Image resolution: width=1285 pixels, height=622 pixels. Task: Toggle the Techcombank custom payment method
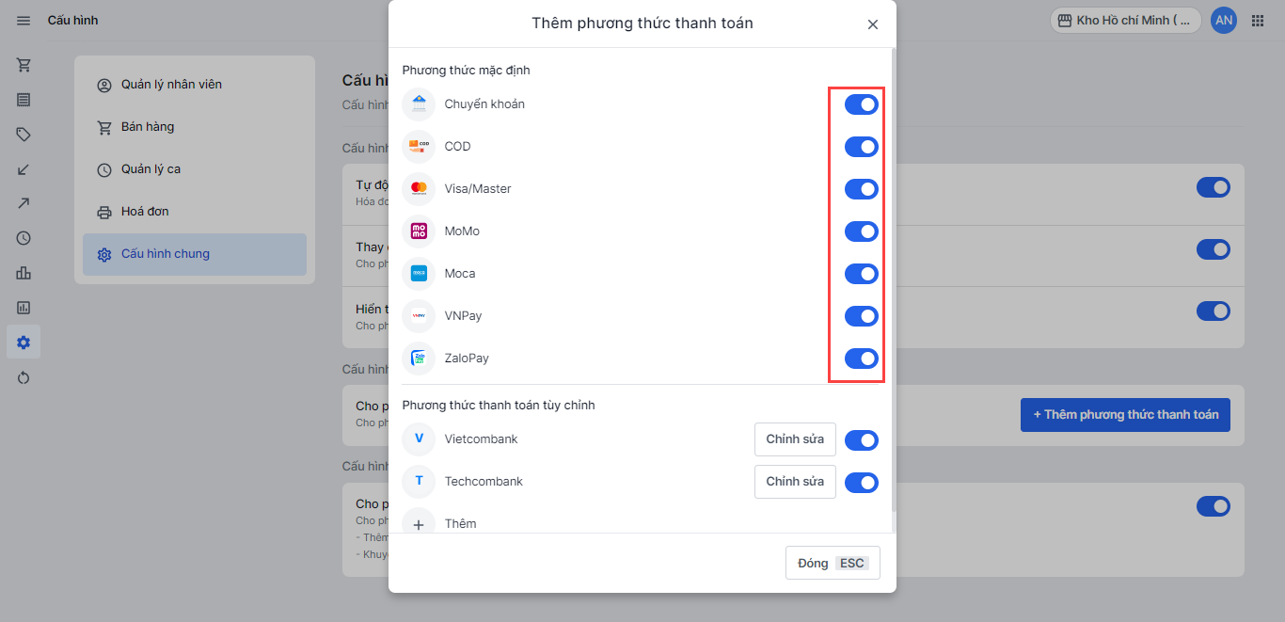point(861,483)
